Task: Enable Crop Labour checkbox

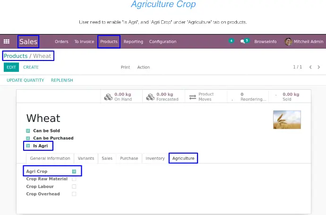Action: click(74, 186)
